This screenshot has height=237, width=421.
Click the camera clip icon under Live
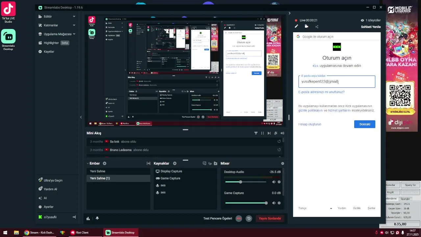[x=307, y=26]
